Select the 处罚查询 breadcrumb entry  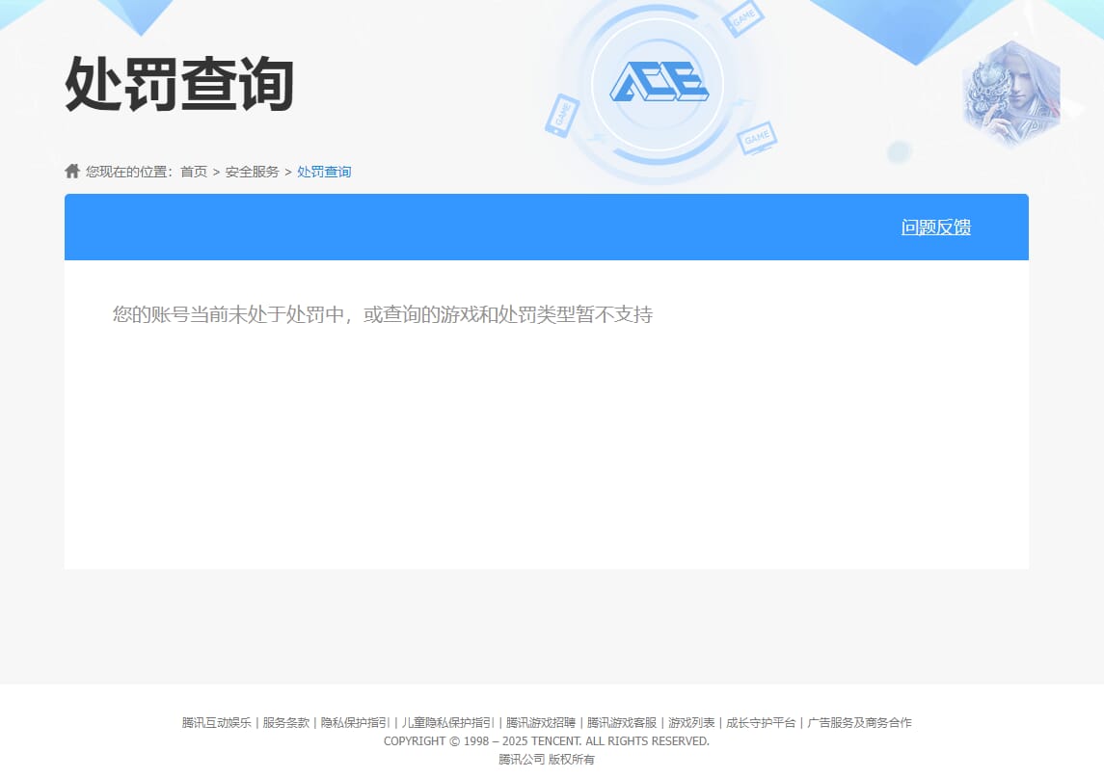[323, 171]
